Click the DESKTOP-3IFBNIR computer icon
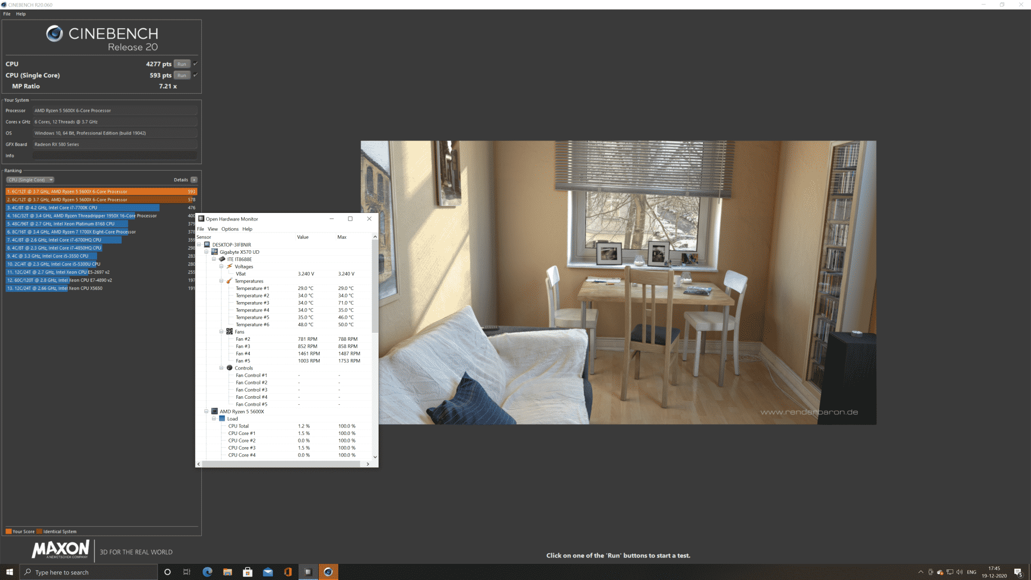 (207, 245)
